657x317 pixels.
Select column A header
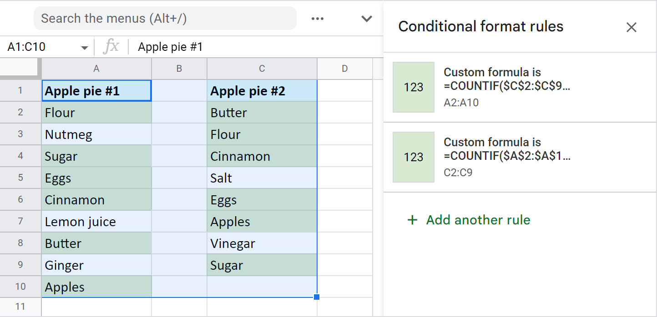tap(96, 68)
